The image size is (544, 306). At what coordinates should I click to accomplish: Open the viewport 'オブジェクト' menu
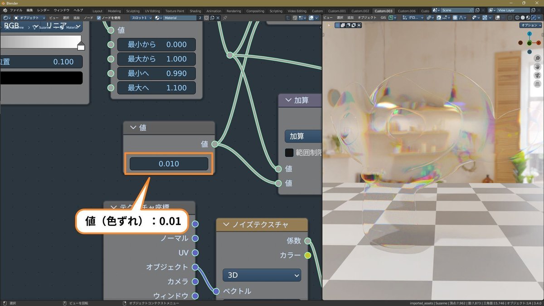[x=367, y=18]
